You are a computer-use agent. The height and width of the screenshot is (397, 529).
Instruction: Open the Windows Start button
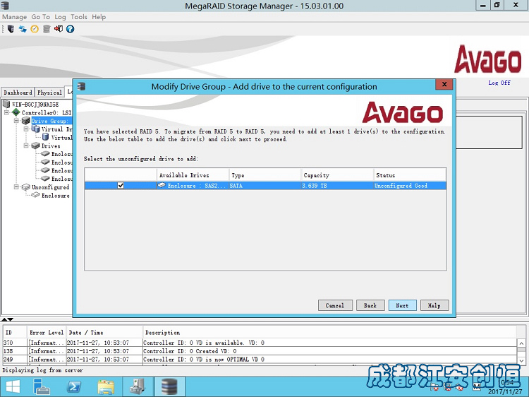pos(13,387)
